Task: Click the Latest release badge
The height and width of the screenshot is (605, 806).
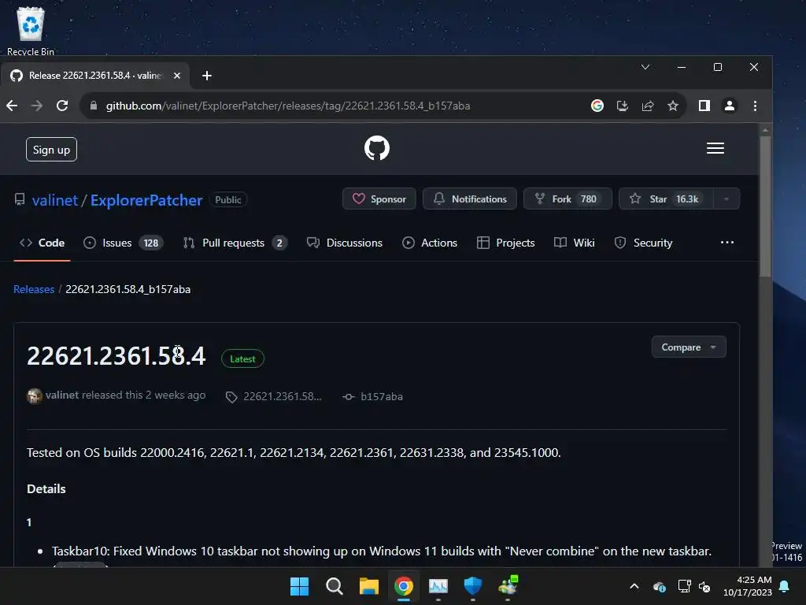Action: [242, 358]
